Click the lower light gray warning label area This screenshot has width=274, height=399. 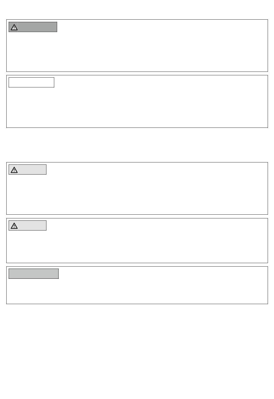[27, 225]
